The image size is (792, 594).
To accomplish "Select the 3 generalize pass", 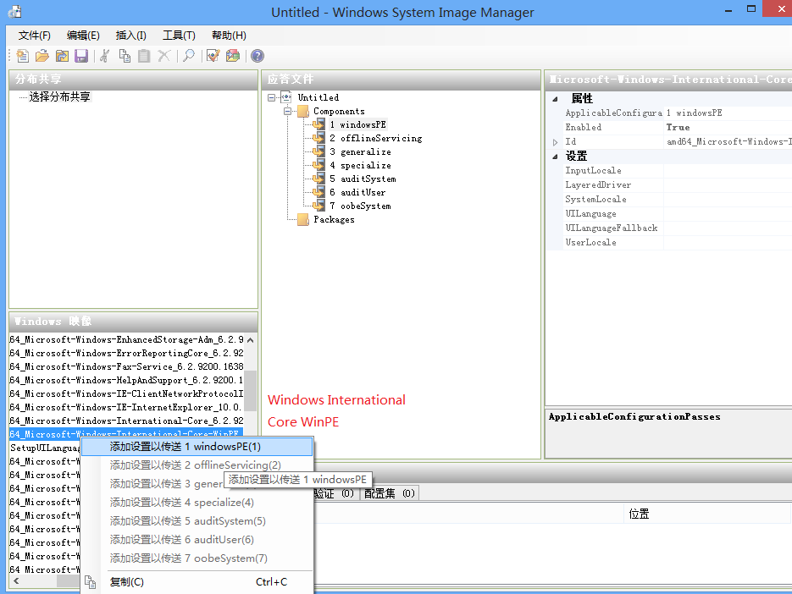I will pos(360,151).
